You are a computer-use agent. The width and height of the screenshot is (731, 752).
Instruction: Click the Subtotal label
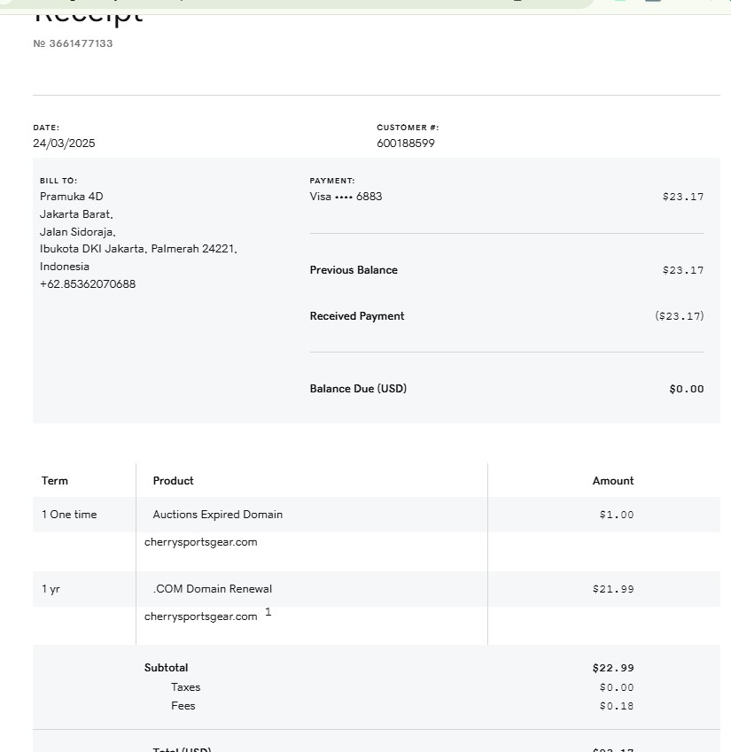(166, 668)
